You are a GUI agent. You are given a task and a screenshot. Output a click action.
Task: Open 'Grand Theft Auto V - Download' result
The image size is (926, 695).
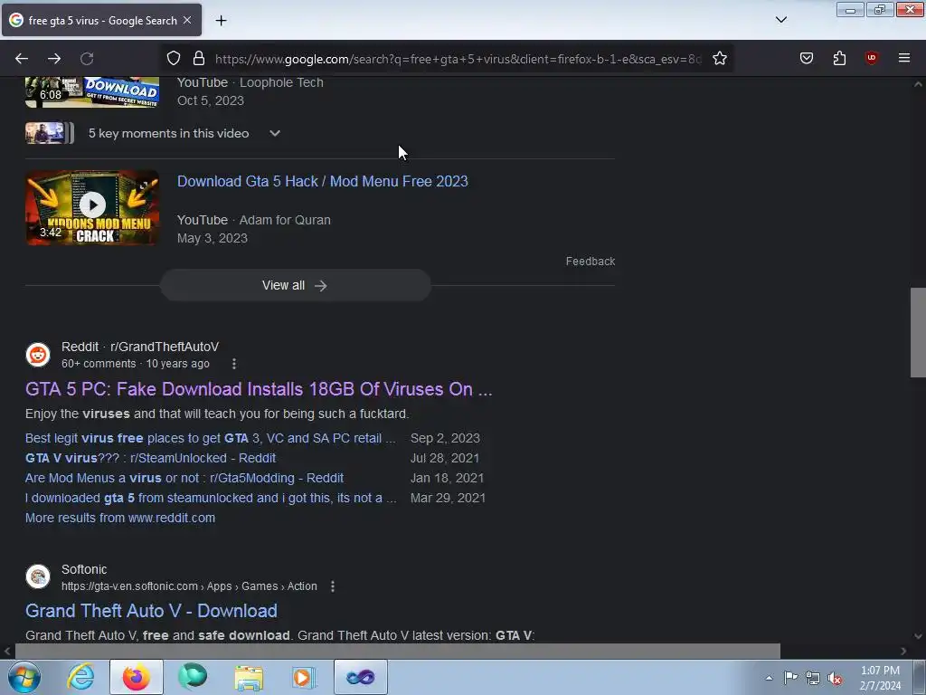point(151,611)
